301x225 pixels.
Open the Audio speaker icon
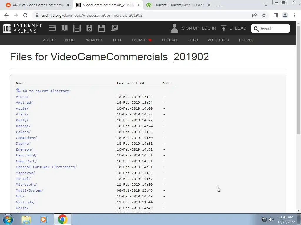coord(89,28)
